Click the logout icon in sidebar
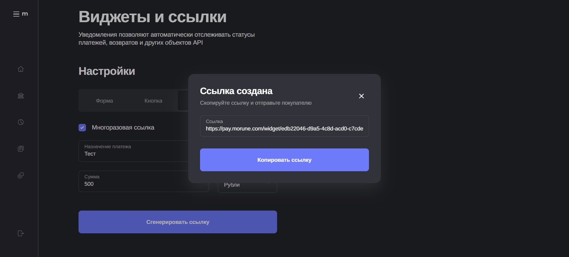 pyautogui.click(x=21, y=233)
